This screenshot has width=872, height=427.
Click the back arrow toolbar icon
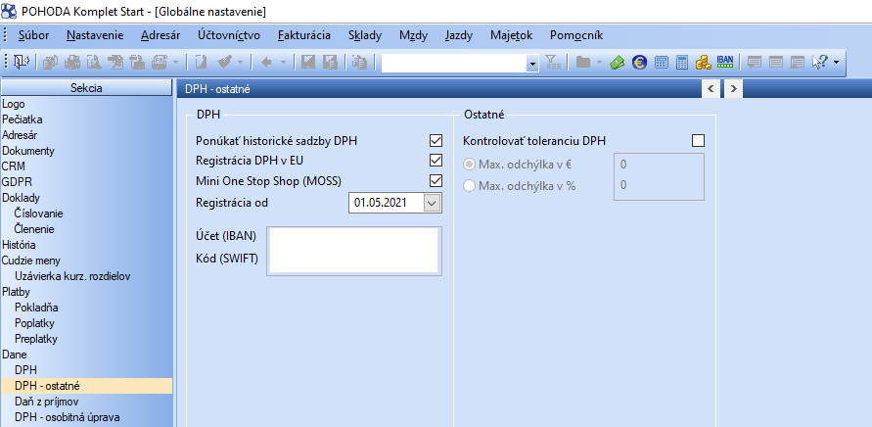(x=266, y=63)
